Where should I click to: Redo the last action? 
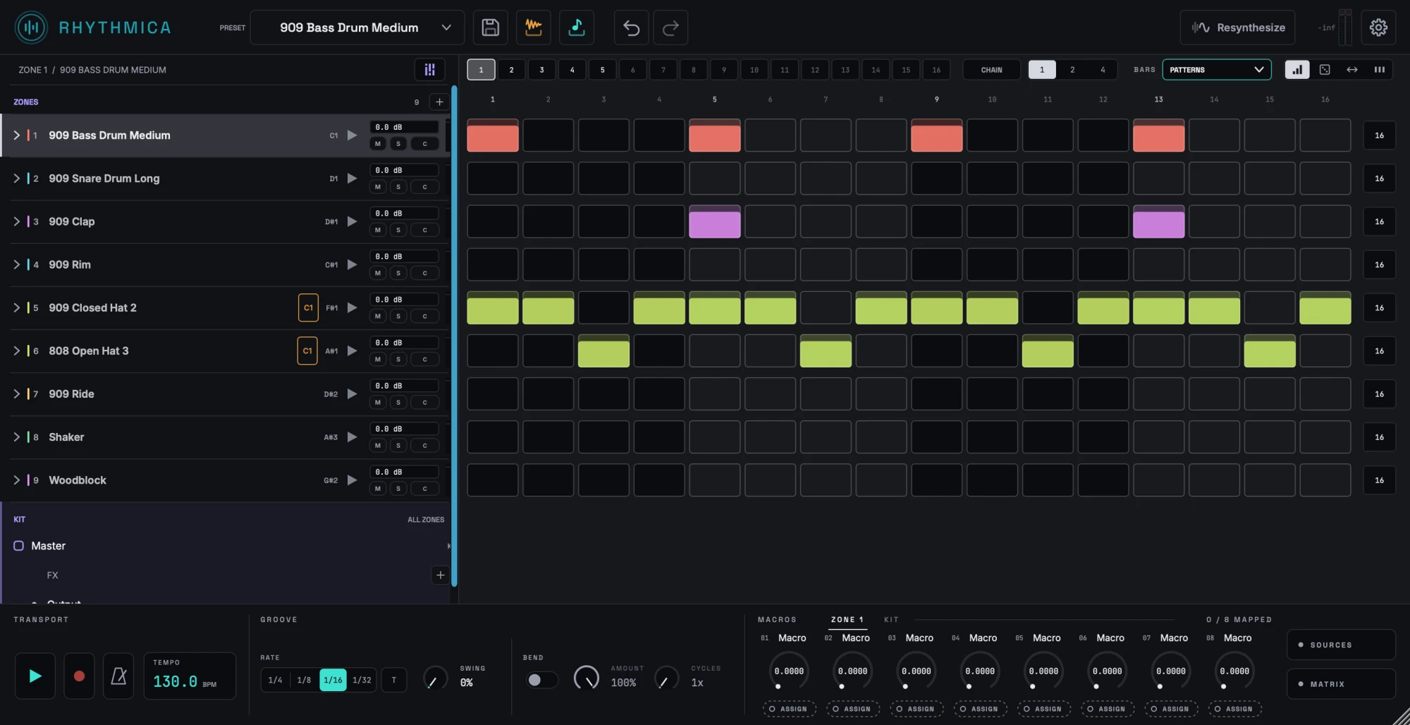pyautogui.click(x=670, y=28)
